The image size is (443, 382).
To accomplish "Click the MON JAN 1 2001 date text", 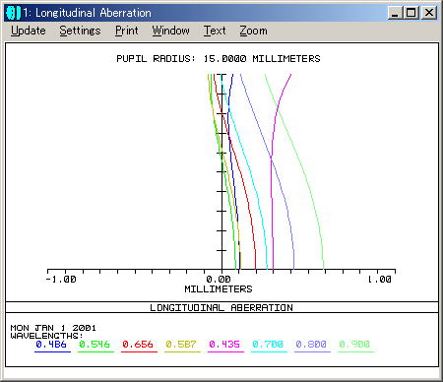I will tap(53, 328).
